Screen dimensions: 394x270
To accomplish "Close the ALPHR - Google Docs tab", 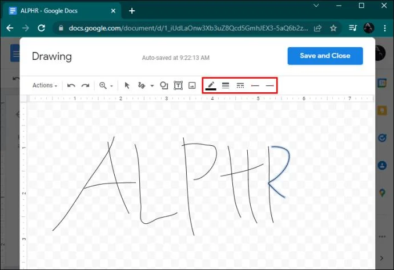I will coord(113,11).
